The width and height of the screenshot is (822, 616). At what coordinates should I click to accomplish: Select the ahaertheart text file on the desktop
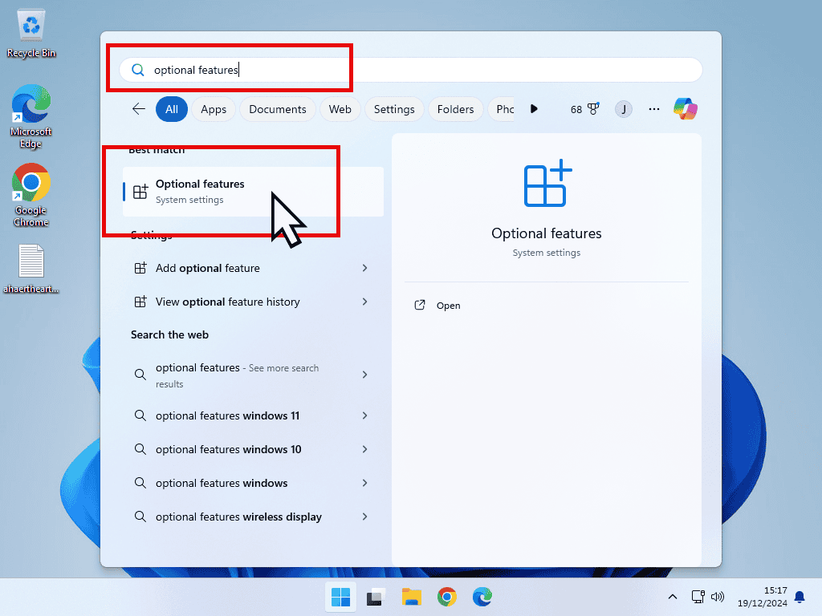pyautogui.click(x=31, y=269)
